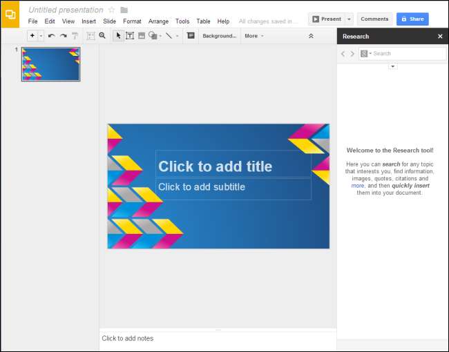Choose the Text box tool

click(x=129, y=36)
